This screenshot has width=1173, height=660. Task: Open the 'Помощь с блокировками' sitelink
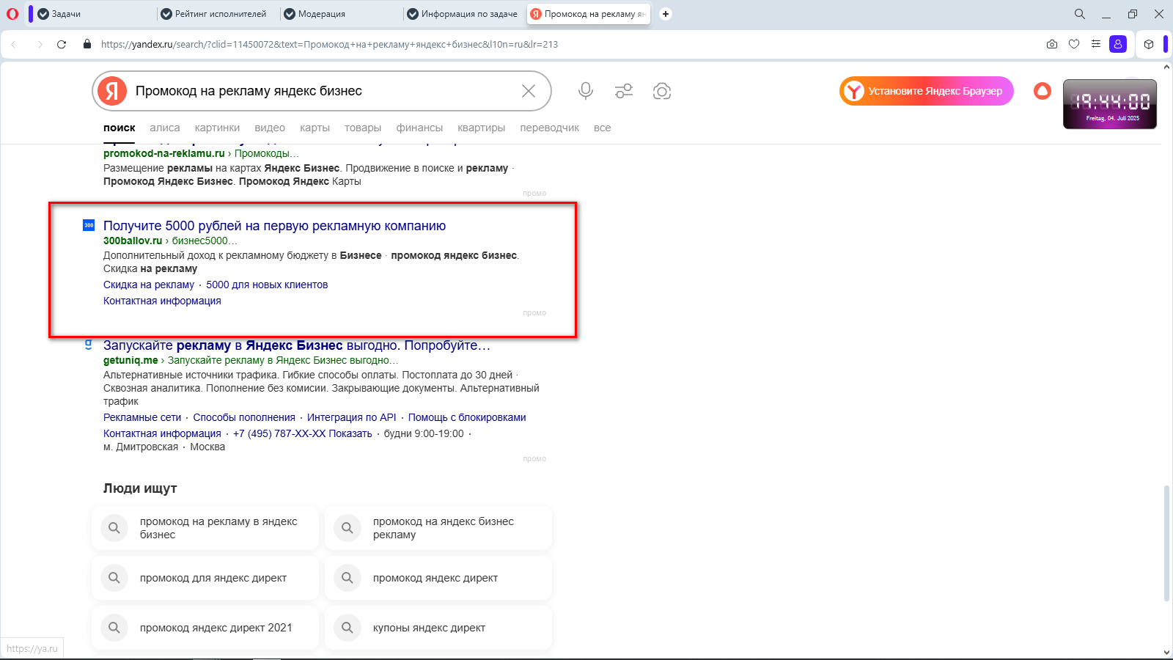(467, 417)
